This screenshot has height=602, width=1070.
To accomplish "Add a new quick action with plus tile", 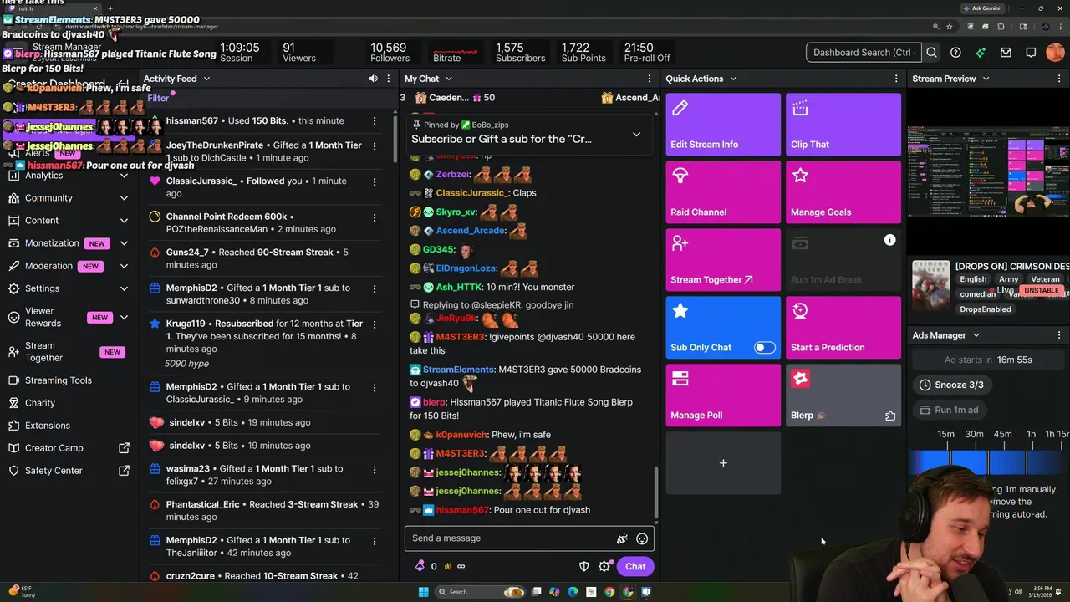I will tap(723, 463).
